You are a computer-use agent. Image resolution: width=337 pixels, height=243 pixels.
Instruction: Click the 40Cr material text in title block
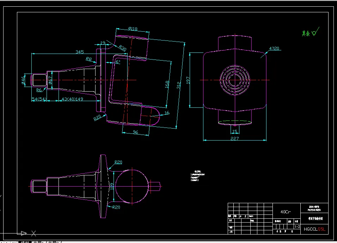coord(286,212)
